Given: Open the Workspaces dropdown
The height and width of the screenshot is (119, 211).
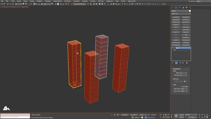Looking at the screenshot, I should click(203, 1).
